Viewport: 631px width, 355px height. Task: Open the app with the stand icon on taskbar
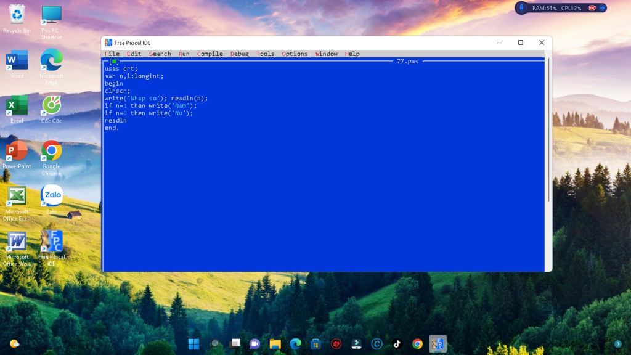356,344
